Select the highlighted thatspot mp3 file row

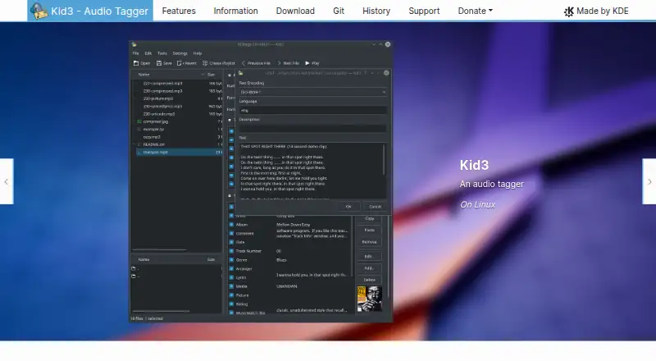click(179, 153)
